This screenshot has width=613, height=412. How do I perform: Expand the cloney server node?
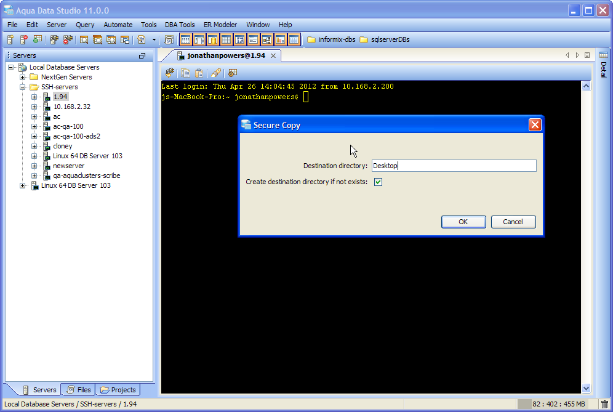(x=34, y=146)
